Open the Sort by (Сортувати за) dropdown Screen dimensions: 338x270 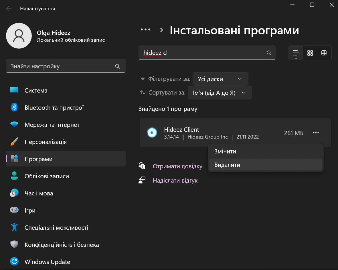[x=220, y=93]
